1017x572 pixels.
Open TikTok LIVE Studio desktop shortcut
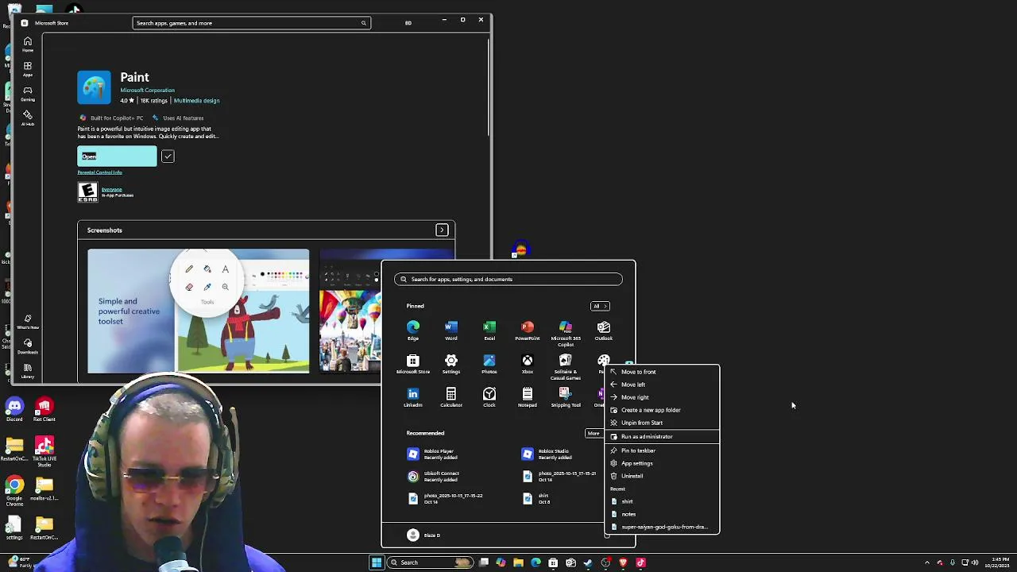[44, 450]
